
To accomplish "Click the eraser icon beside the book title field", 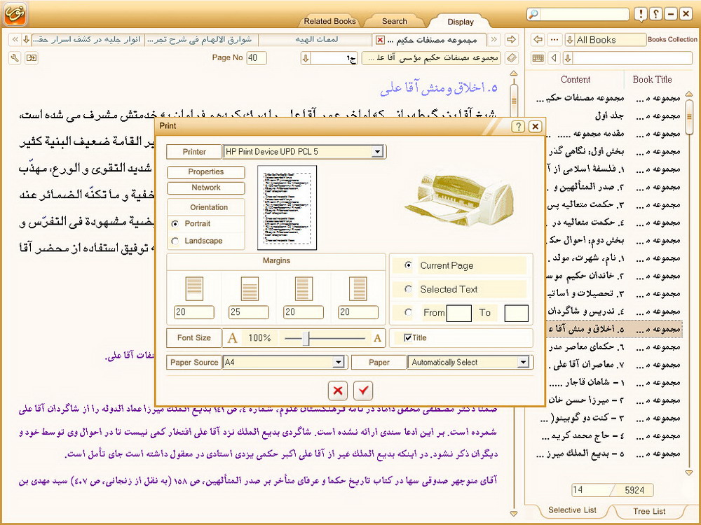I will pos(512,58).
